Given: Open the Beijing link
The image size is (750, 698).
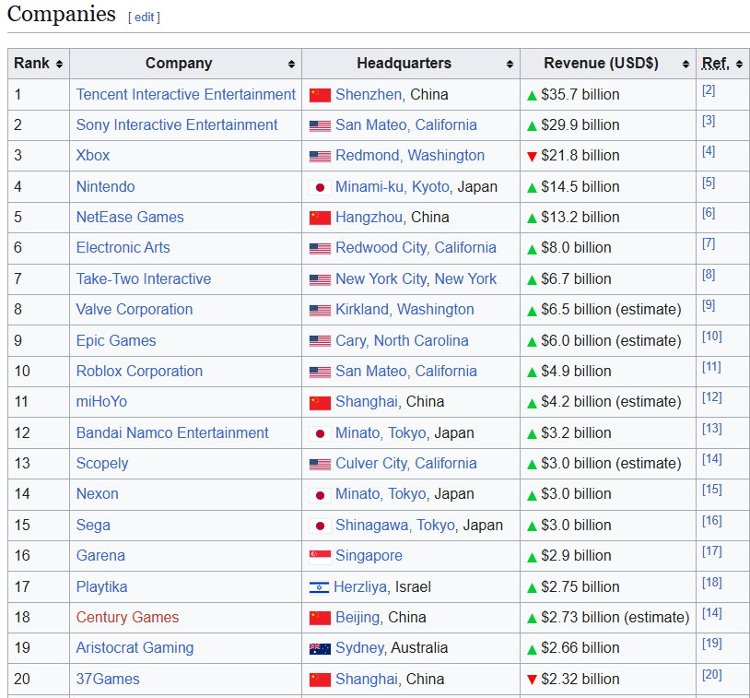Looking at the screenshot, I should pyautogui.click(x=357, y=617).
